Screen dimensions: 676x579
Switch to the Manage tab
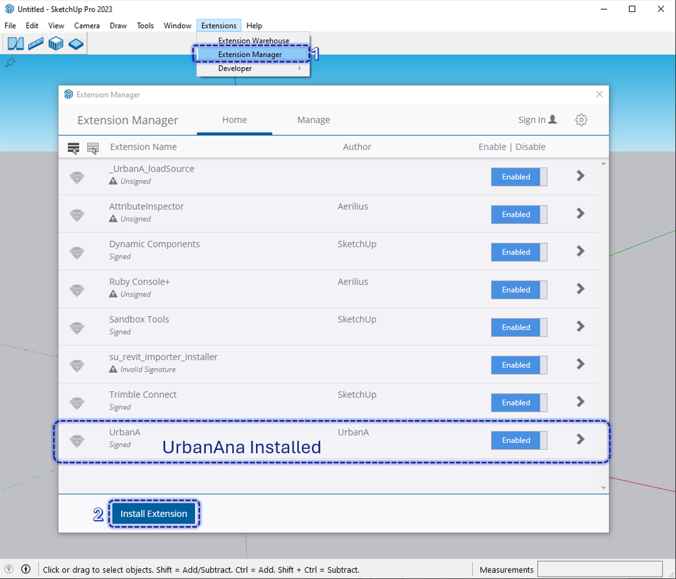(x=313, y=120)
